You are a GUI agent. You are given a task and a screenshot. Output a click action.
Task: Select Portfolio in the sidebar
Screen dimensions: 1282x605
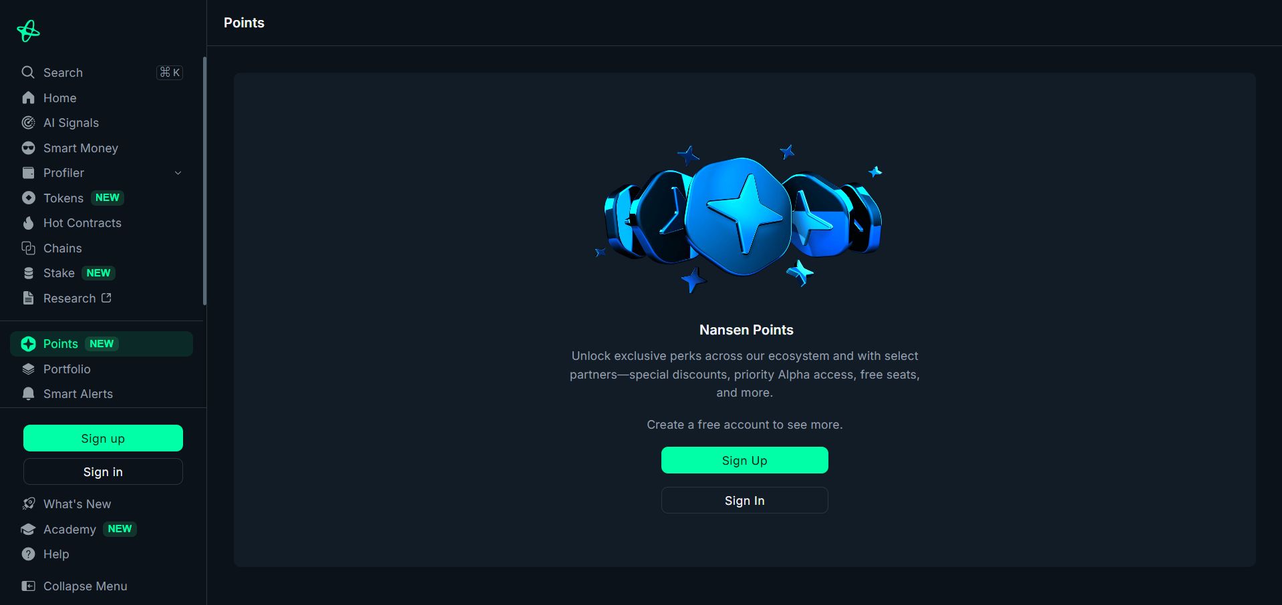102,369
